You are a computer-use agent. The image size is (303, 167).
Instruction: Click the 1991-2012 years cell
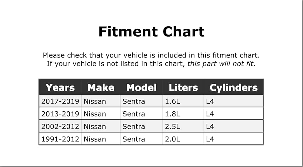pos(60,139)
